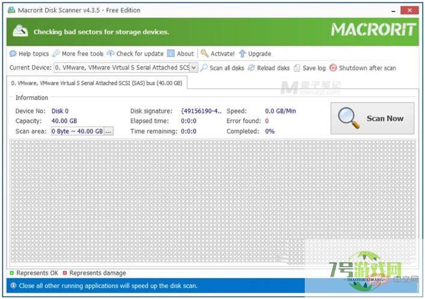Screen dimensions: 425x299
Task: Click the sector block map grid
Action: point(213,202)
